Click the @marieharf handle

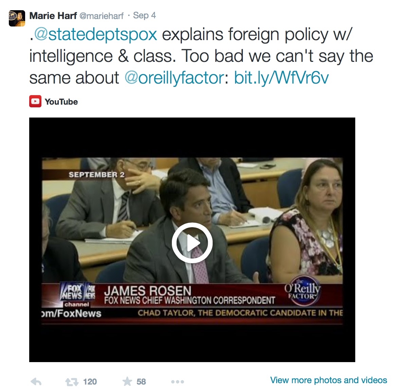coord(102,16)
